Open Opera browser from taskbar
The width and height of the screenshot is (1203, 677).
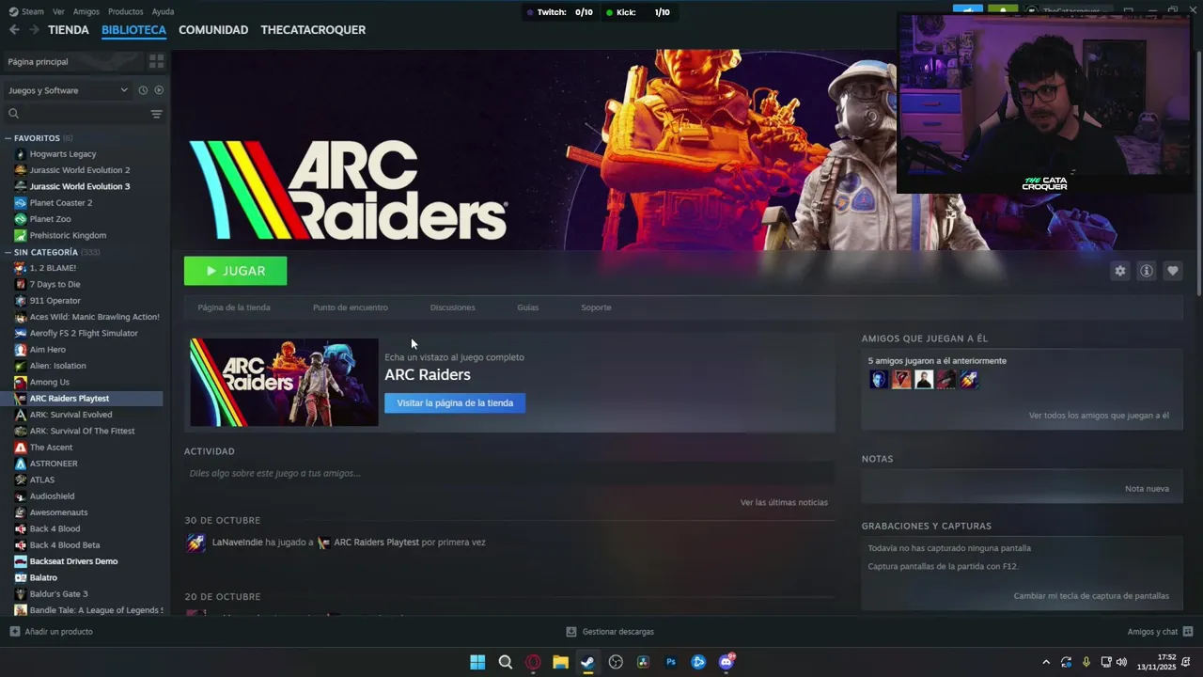tap(533, 662)
